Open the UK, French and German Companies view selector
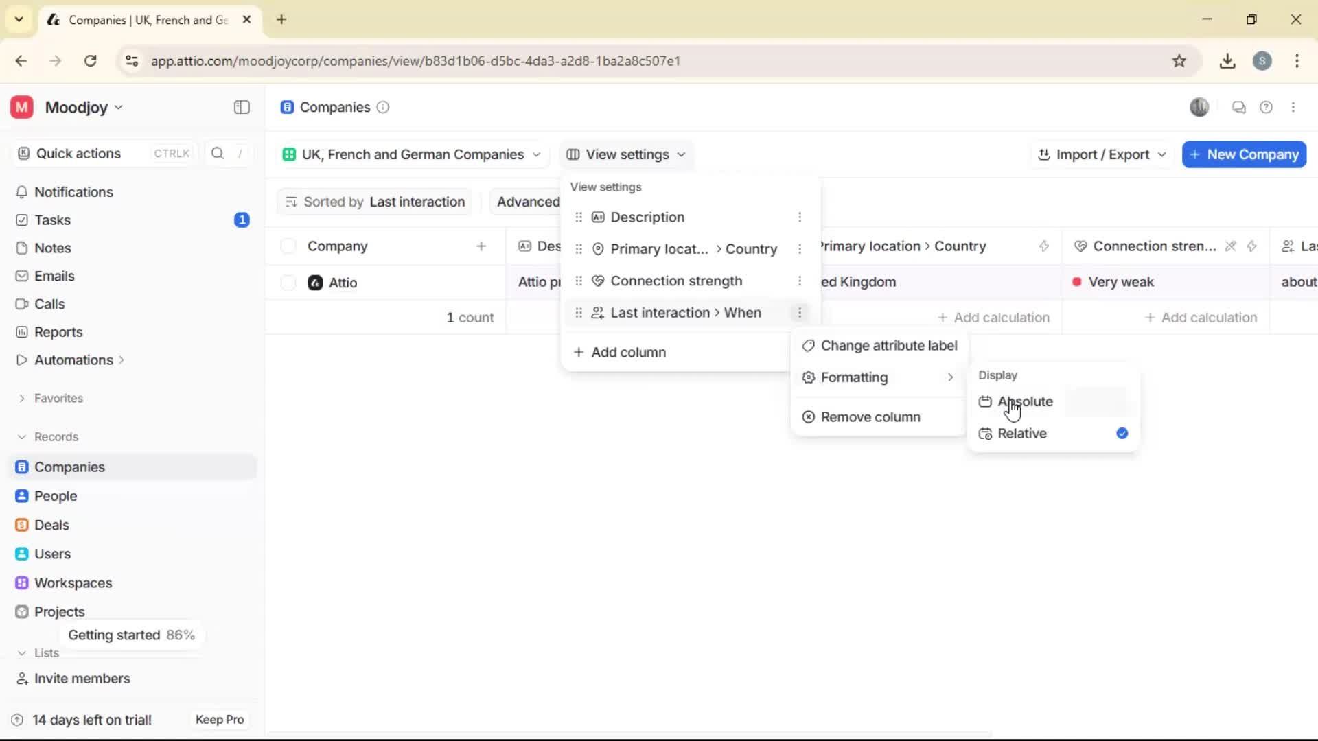The image size is (1318, 741). pyautogui.click(x=411, y=154)
